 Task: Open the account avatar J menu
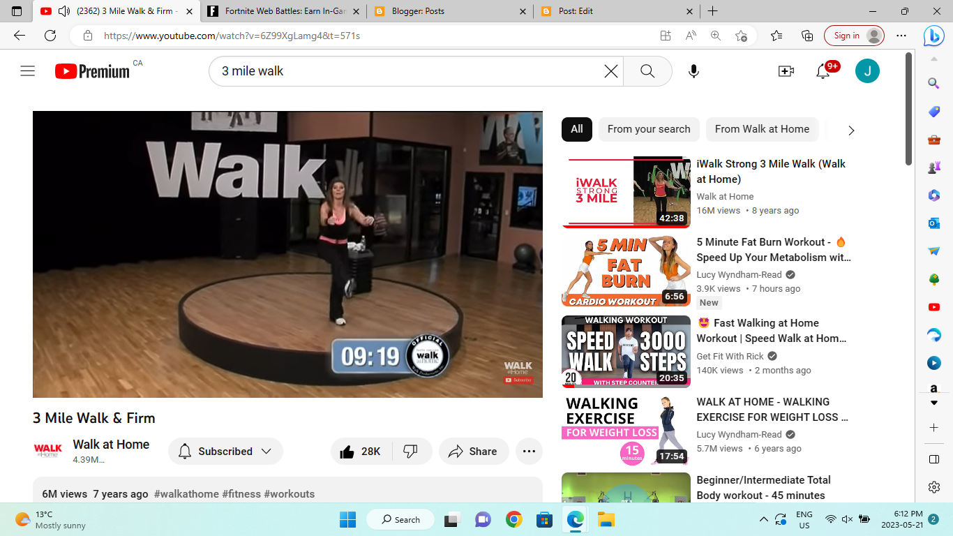click(867, 71)
